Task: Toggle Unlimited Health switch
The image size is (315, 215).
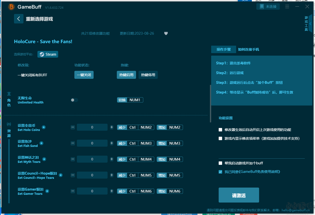Action: 74,100
